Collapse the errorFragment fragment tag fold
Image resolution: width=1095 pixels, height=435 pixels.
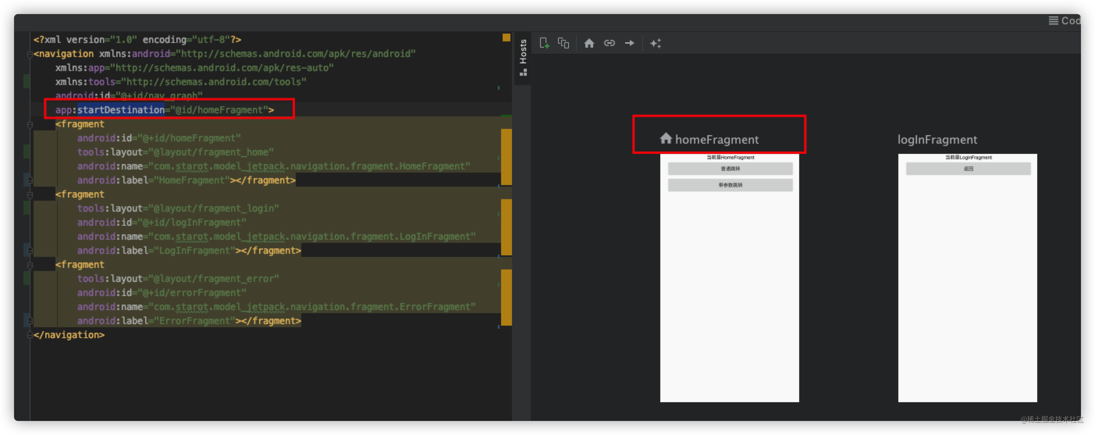[30, 265]
